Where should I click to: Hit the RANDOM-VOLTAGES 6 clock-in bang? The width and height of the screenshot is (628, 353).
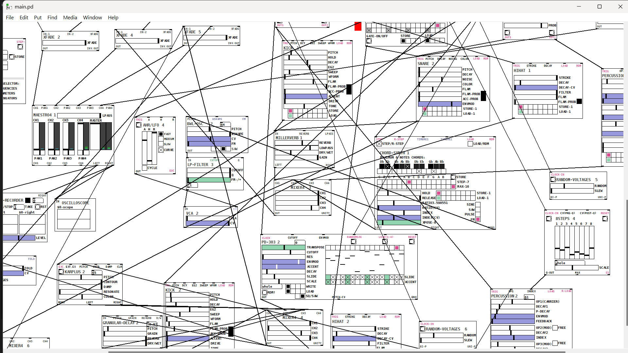point(423,329)
